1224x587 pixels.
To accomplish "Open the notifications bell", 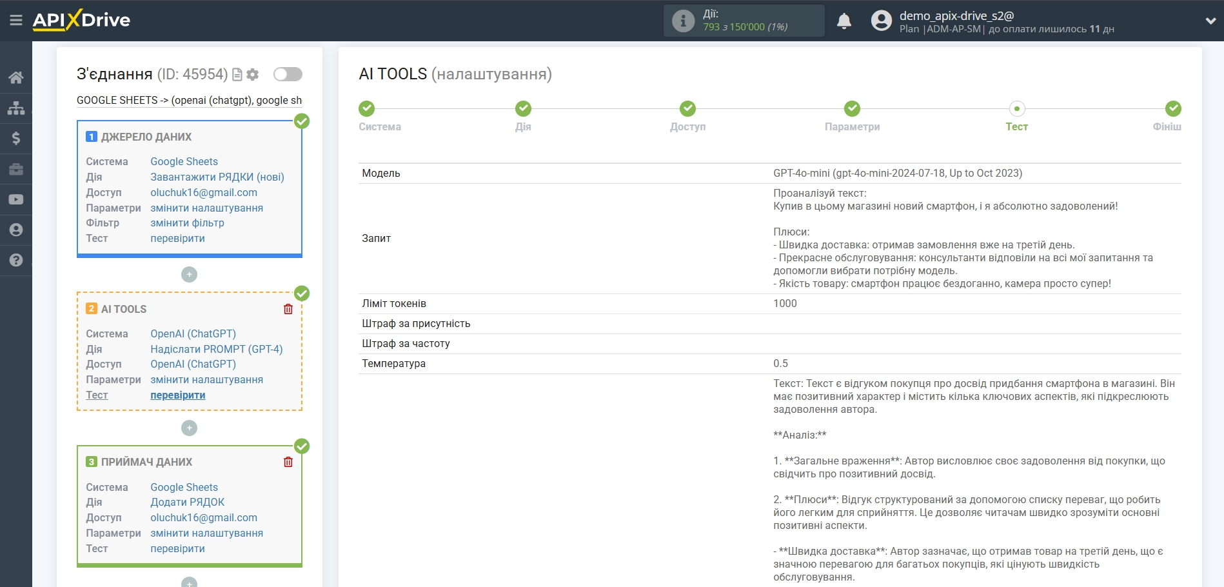I will 844,21.
